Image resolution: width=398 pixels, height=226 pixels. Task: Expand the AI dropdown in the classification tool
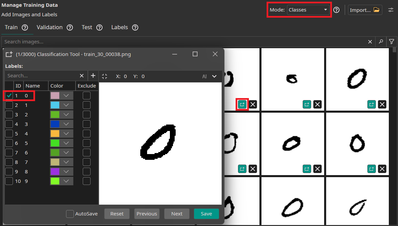coord(214,76)
